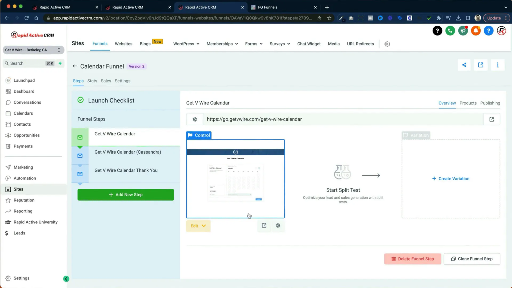Click the black question mark icon

click(x=437, y=31)
